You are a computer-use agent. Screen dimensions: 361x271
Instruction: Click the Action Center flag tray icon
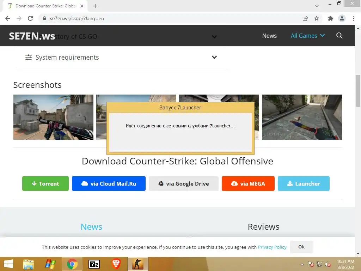pyautogui.click(x=311, y=264)
